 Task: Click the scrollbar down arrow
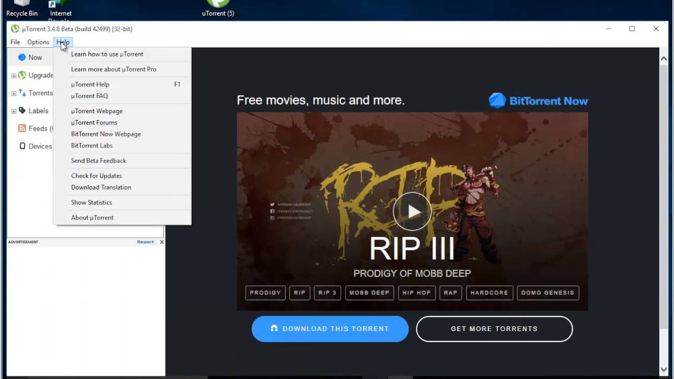[x=663, y=370]
